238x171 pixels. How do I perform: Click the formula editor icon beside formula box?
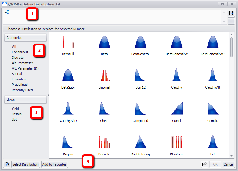(231, 13)
